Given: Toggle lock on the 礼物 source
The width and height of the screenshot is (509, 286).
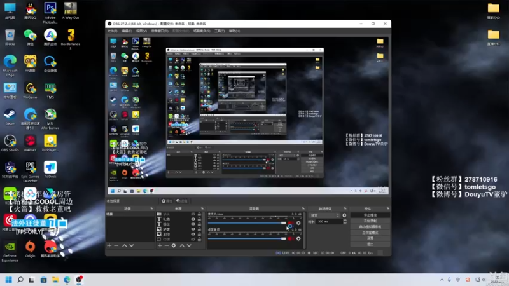Looking at the screenshot, I should click(199, 219).
